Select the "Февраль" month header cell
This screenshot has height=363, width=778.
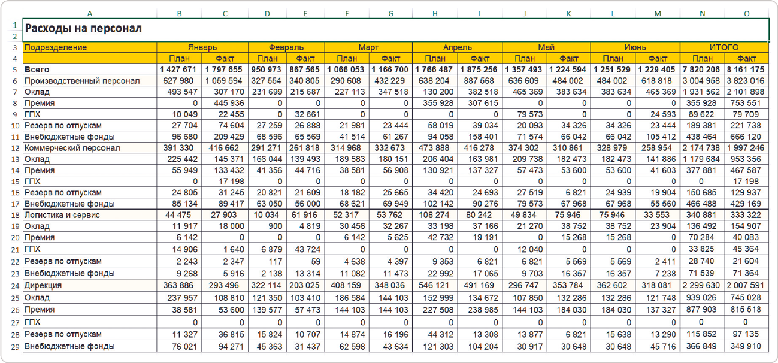click(286, 47)
